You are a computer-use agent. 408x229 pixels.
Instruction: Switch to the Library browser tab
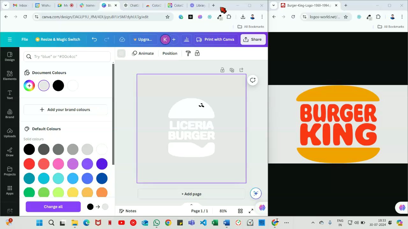[198, 5]
